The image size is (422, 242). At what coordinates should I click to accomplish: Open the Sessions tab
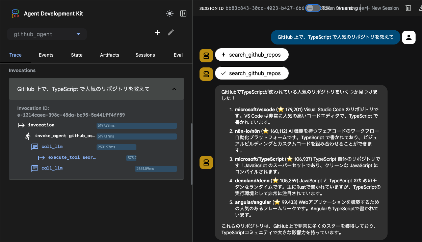tap(145, 55)
